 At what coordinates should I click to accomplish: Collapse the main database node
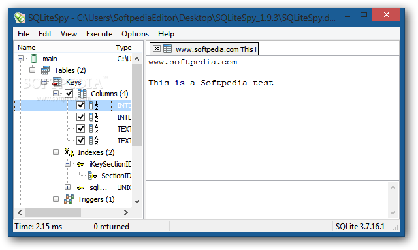[x=20, y=59]
